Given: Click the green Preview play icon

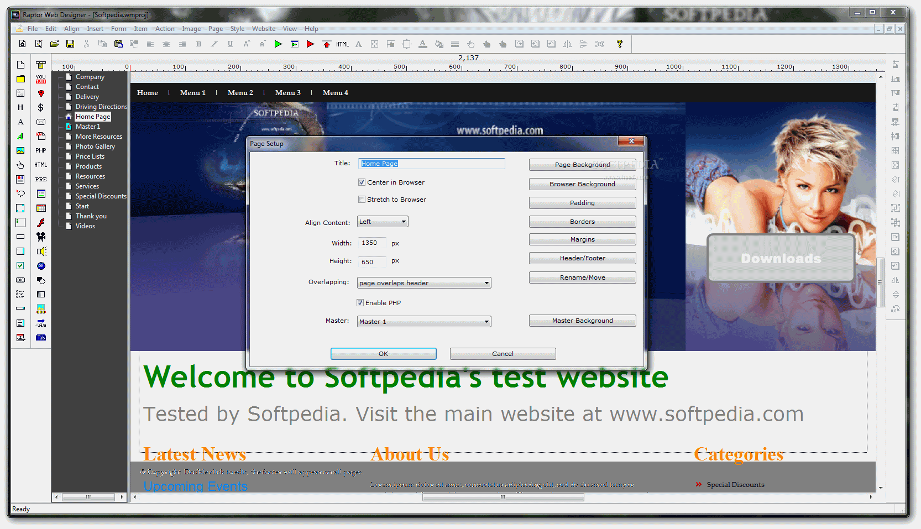Looking at the screenshot, I should (x=278, y=44).
